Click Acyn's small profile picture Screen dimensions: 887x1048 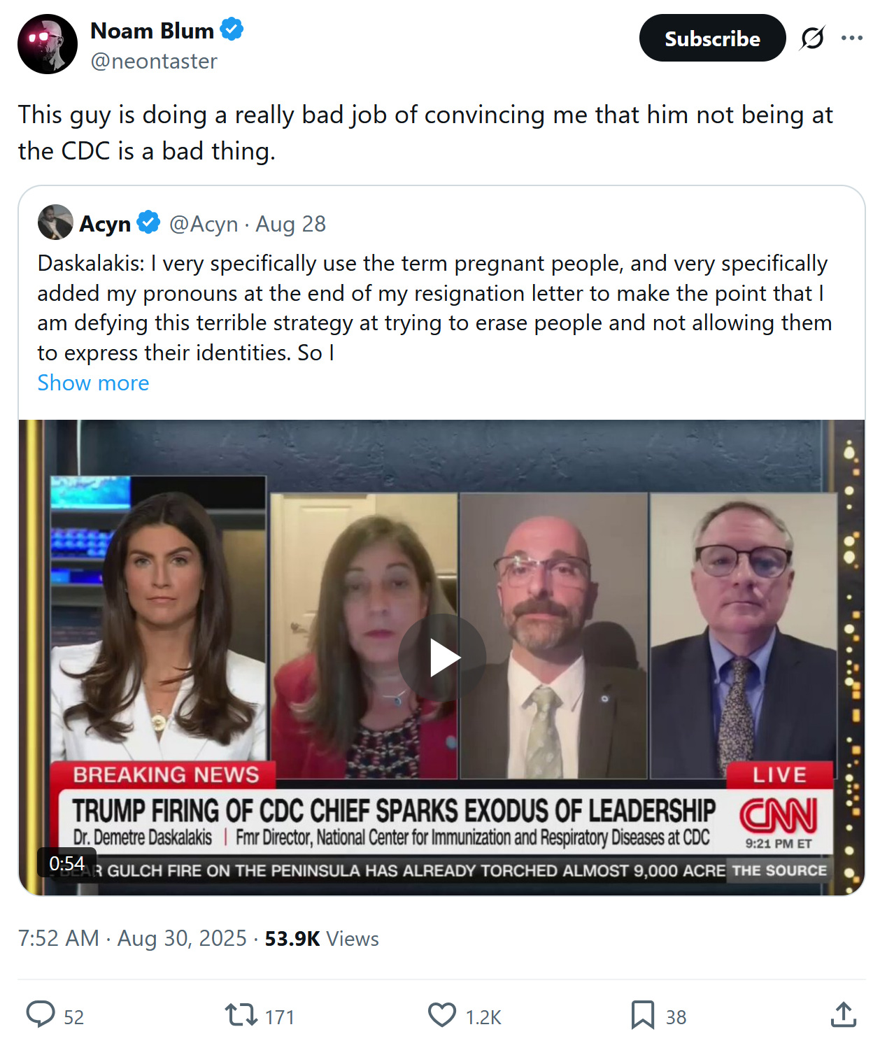click(55, 222)
